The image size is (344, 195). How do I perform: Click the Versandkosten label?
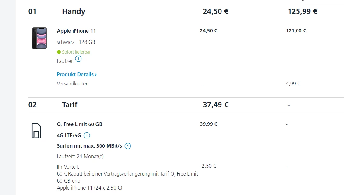73,84
